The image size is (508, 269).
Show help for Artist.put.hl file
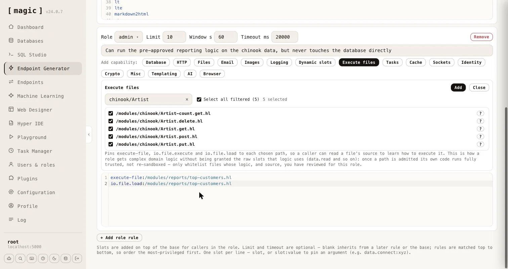point(480,144)
